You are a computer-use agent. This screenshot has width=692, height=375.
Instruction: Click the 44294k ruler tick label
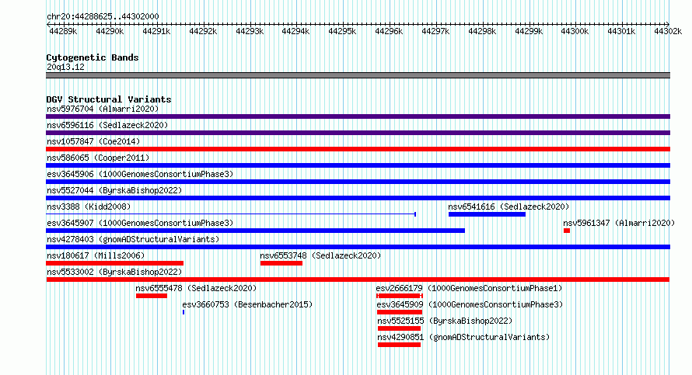(295, 31)
